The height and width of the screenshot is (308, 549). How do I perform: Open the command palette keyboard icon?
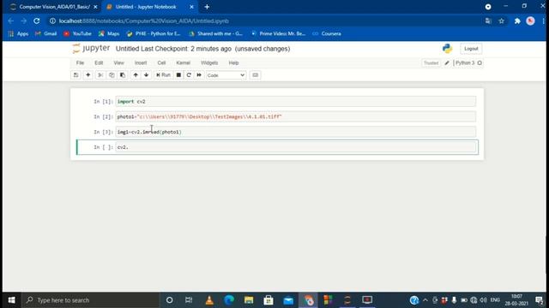tap(256, 75)
